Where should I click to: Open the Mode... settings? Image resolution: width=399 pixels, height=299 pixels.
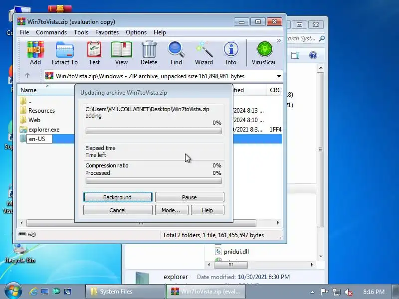tap(172, 210)
